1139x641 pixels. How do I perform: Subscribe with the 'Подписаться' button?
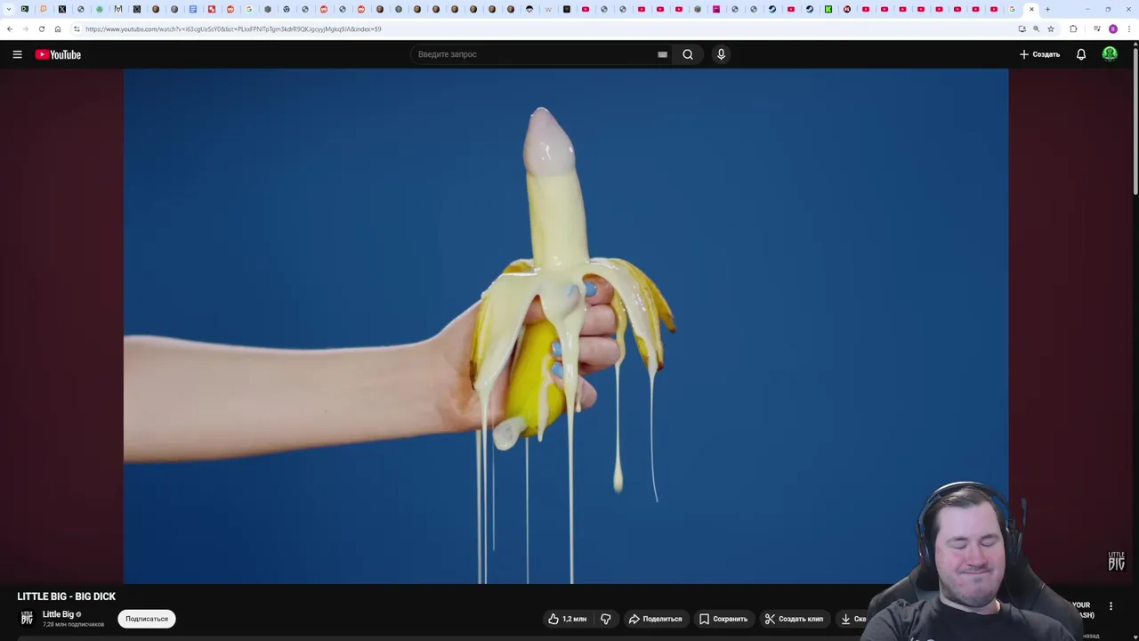point(147,619)
